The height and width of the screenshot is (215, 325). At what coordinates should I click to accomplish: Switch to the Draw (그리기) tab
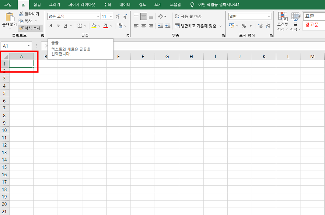(55, 5)
